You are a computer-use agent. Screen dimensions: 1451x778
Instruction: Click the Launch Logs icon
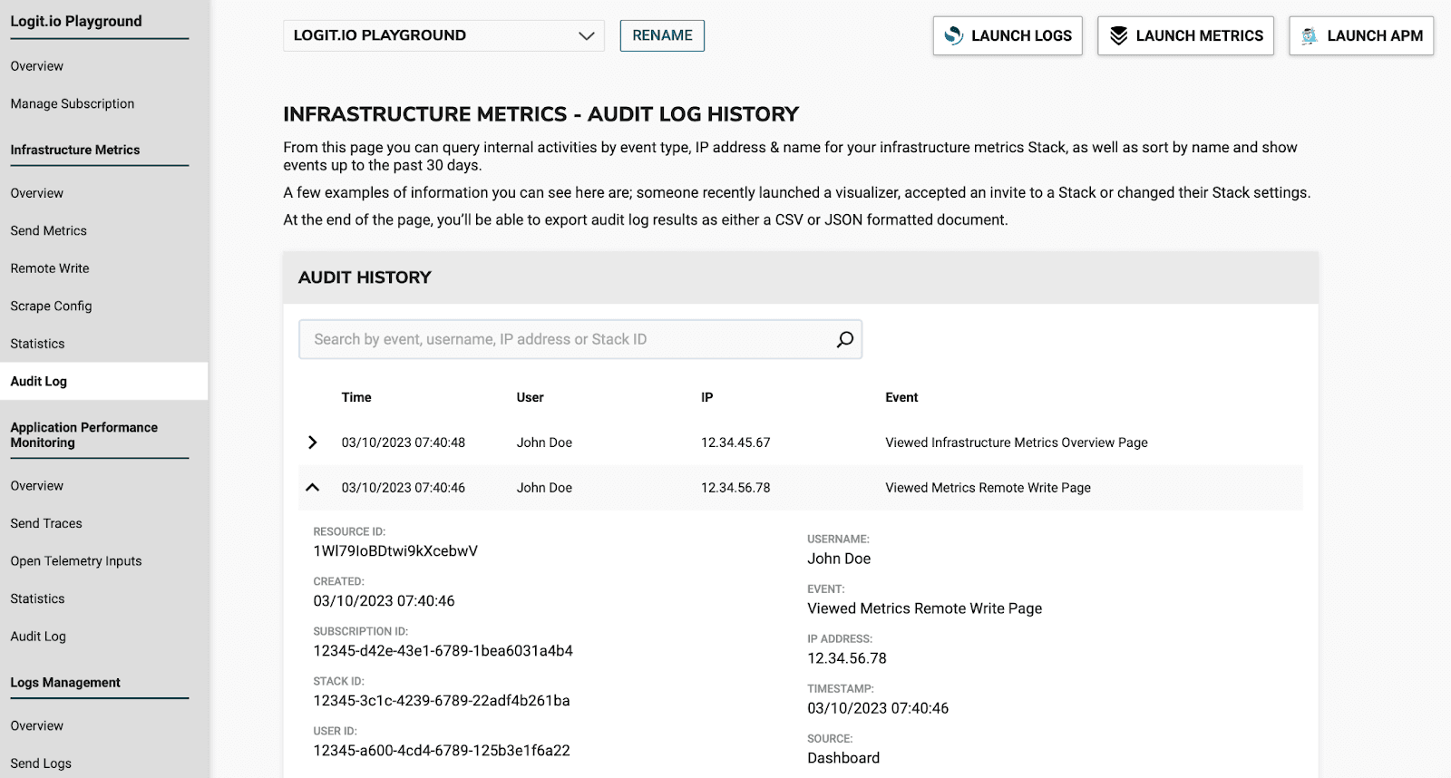click(953, 35)
